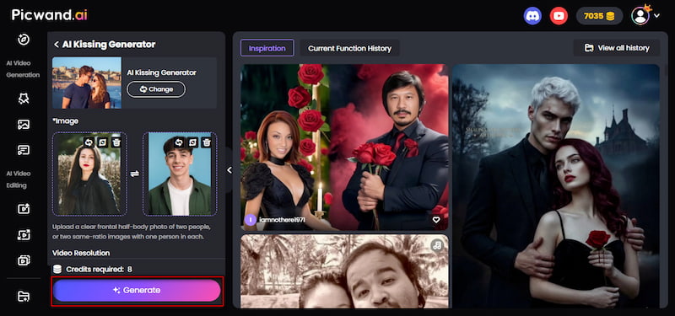The image size is (675, 316).
Task: Collapse the left settings panel arrow
Action: 229,170
